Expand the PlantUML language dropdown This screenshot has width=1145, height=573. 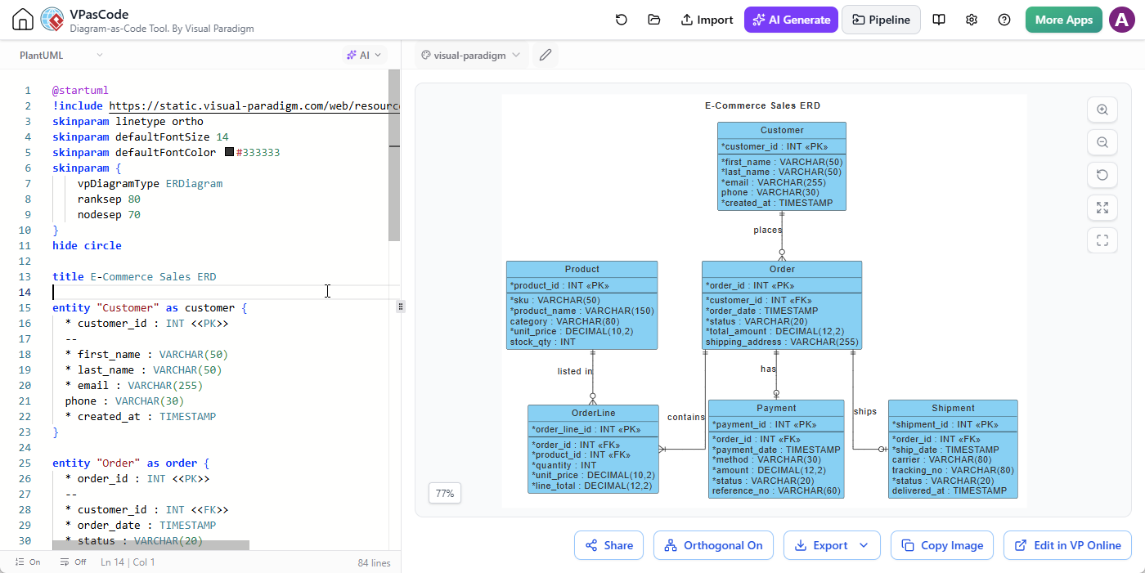(61, 56)
